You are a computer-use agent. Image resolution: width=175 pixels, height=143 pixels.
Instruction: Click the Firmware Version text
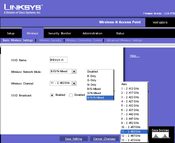click(159, 13)
